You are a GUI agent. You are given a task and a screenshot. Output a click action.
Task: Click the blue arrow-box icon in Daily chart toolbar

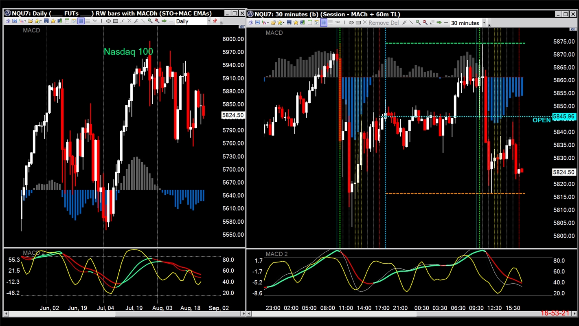click(x=15, y=21)
